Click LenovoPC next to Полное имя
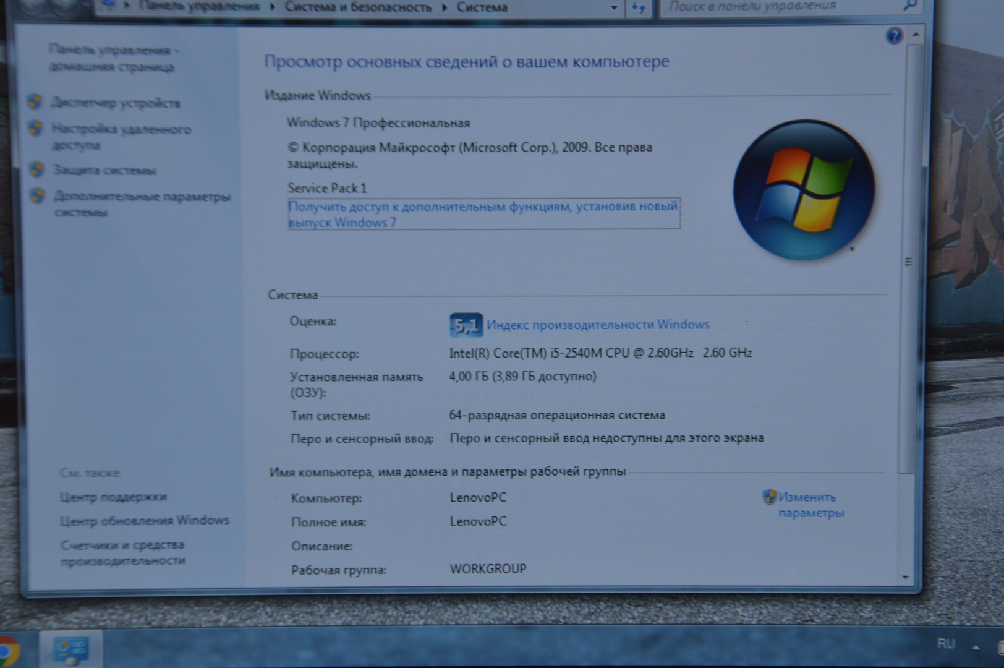The height and width of the screenshot is (668, 1004). 478,521
